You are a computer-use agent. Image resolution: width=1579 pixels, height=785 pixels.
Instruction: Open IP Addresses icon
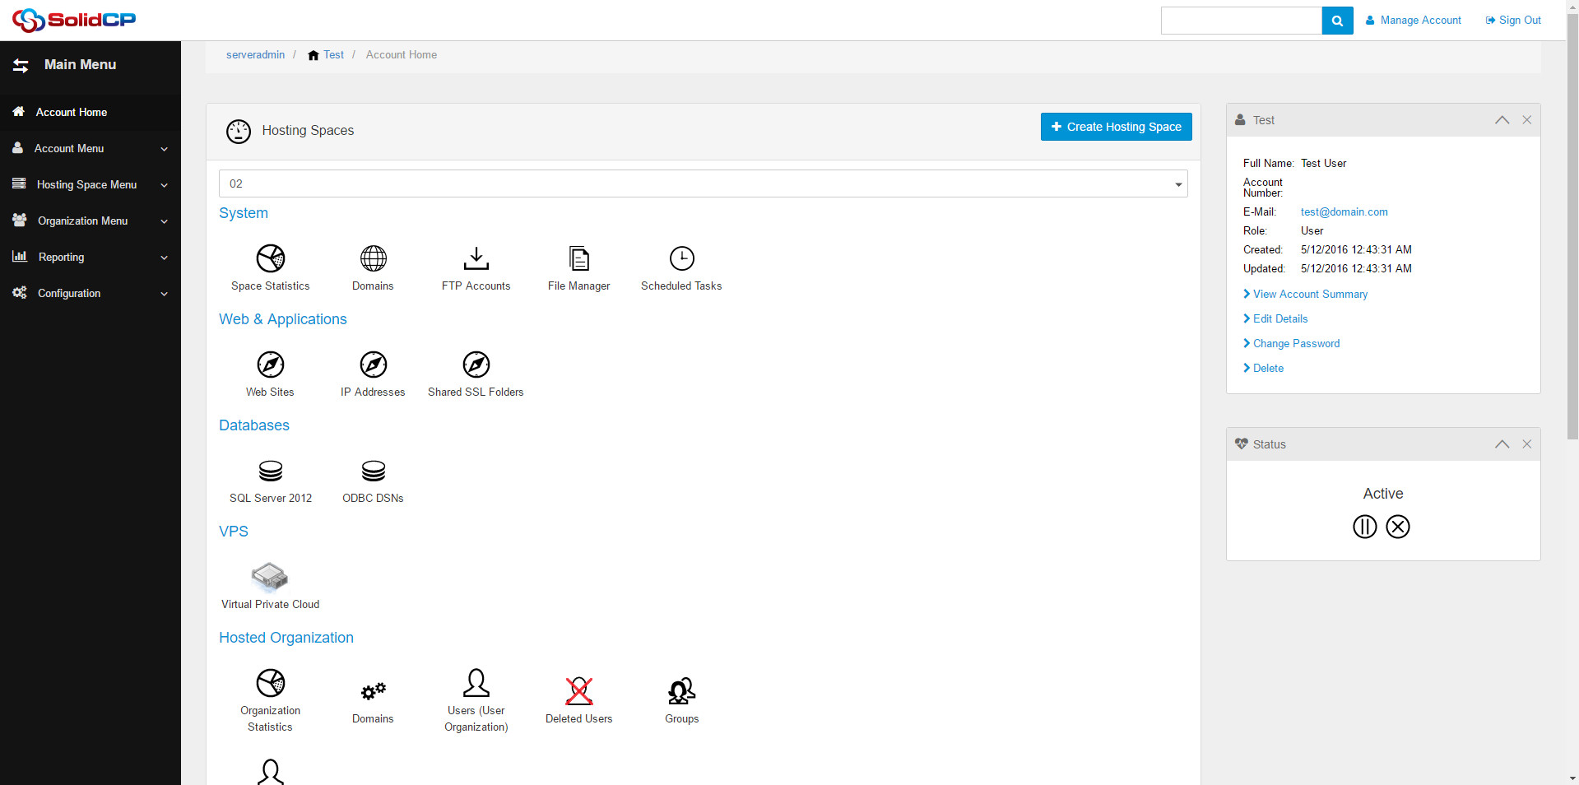(373, 365)
